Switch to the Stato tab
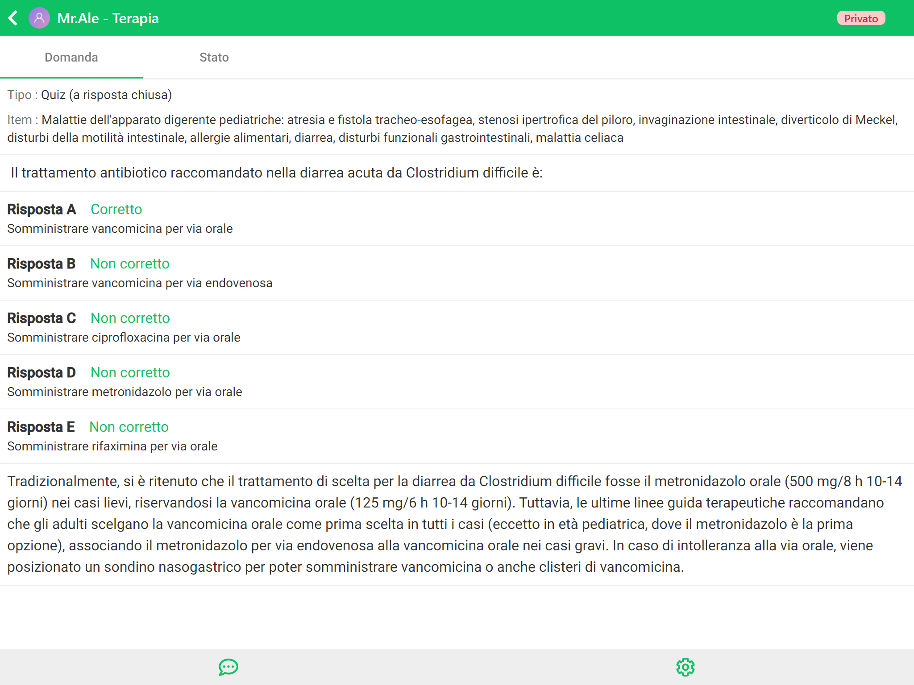 (x=214, y=58)
